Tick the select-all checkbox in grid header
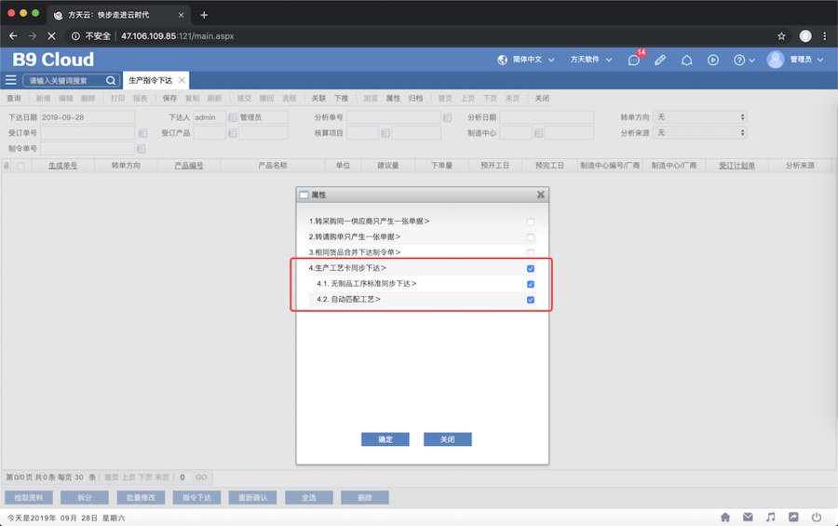 [x=20, y=166]
